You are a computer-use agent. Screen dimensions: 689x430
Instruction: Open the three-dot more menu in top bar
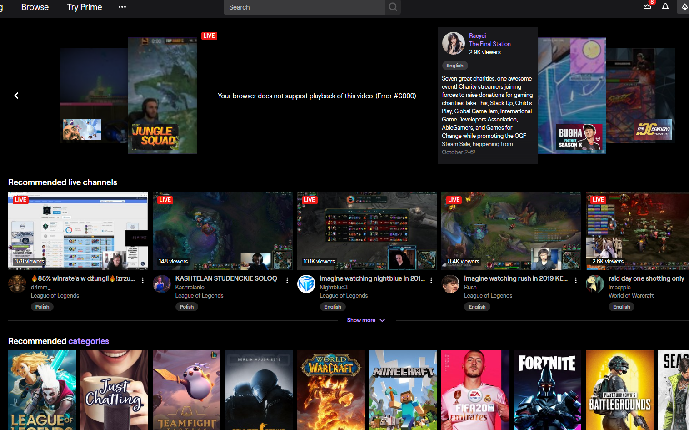coord(122,7)
